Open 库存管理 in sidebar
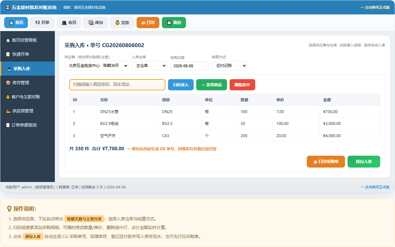The width and height of the screenshot is (395, 247). [28, 83]
